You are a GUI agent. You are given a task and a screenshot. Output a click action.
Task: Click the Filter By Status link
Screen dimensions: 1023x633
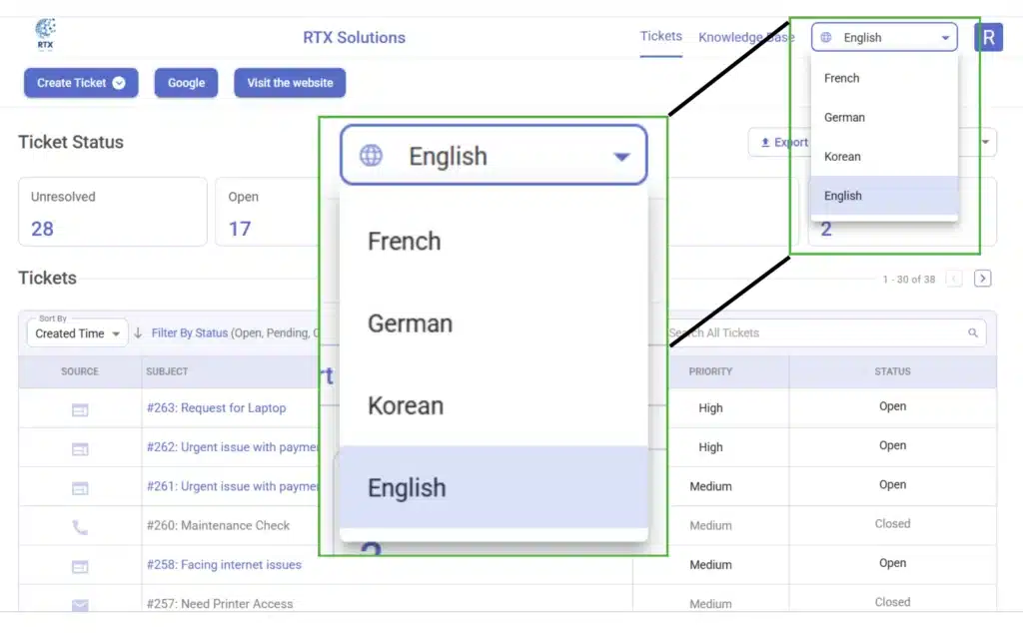[190, 333]
